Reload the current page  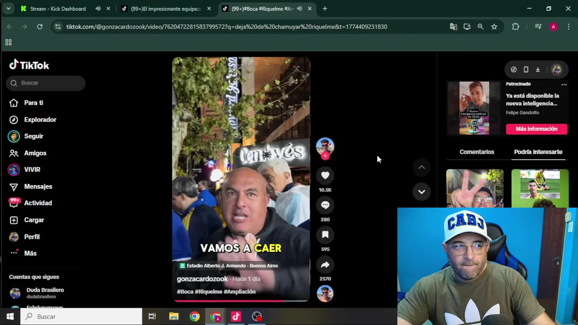[40, 27]
